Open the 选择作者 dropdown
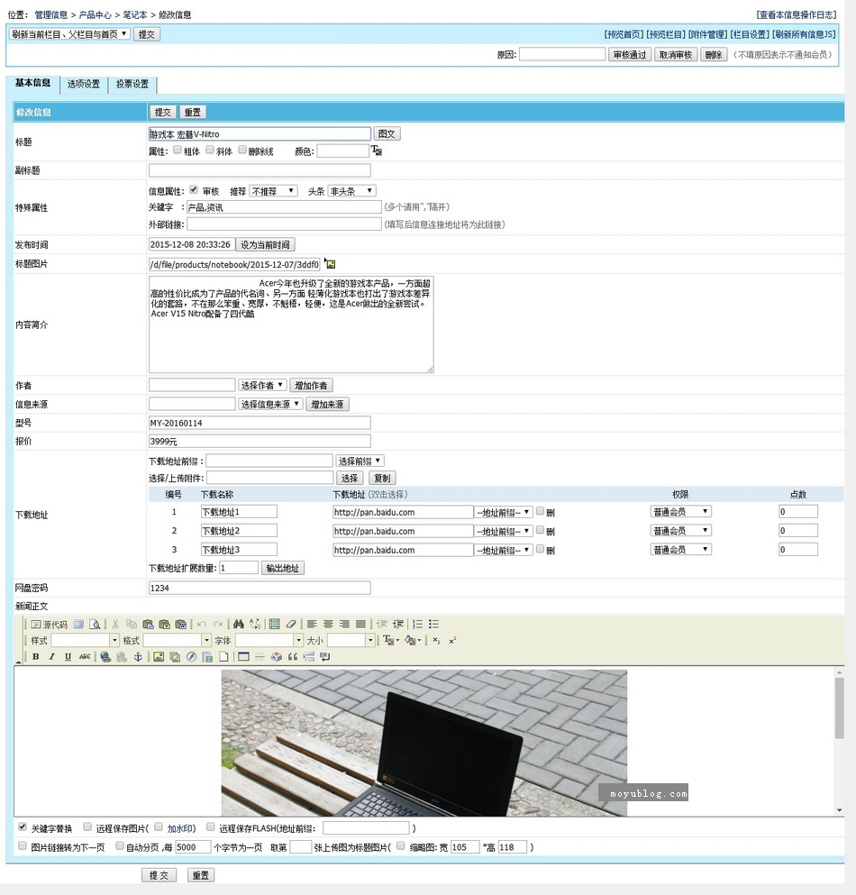 point(262,385)
